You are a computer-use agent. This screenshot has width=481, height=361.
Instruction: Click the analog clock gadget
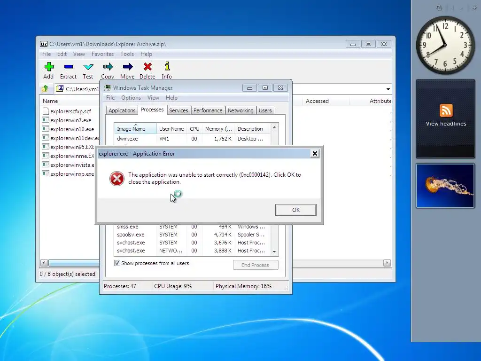coord(445,45)
